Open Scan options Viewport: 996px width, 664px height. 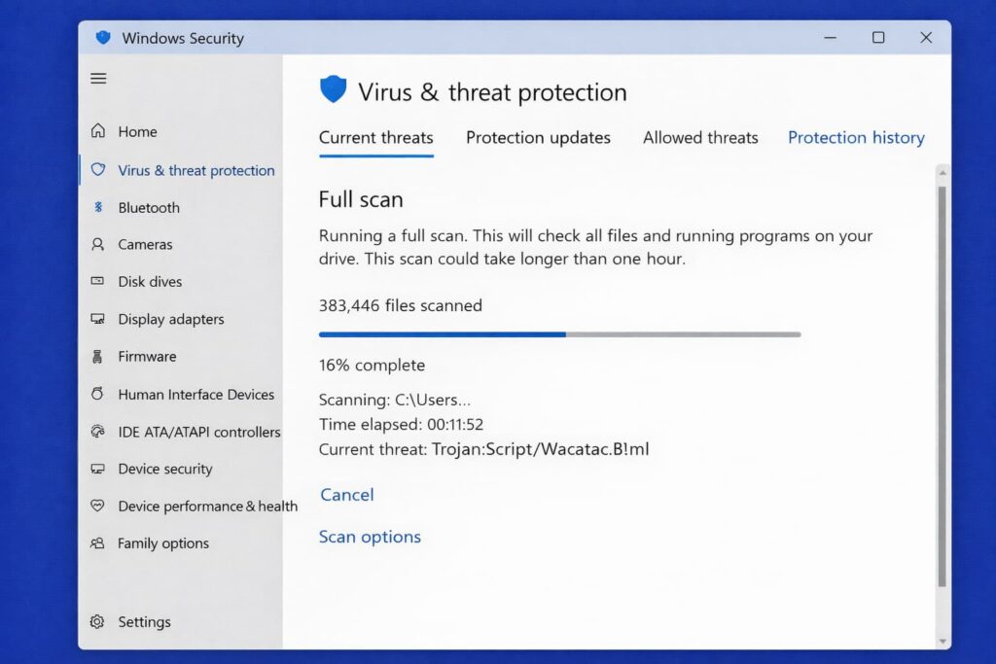coord(370,537)
